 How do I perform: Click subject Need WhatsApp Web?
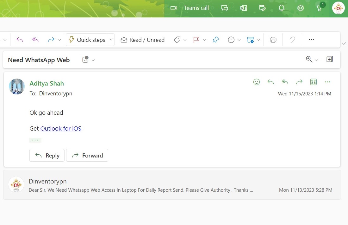(39, 60)
